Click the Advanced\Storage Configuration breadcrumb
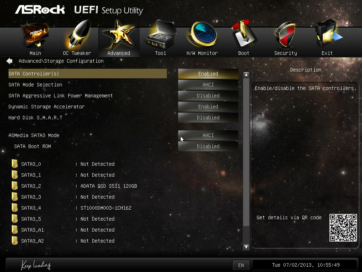The height and width of the screenshot is (272, 362). [61, 61]
